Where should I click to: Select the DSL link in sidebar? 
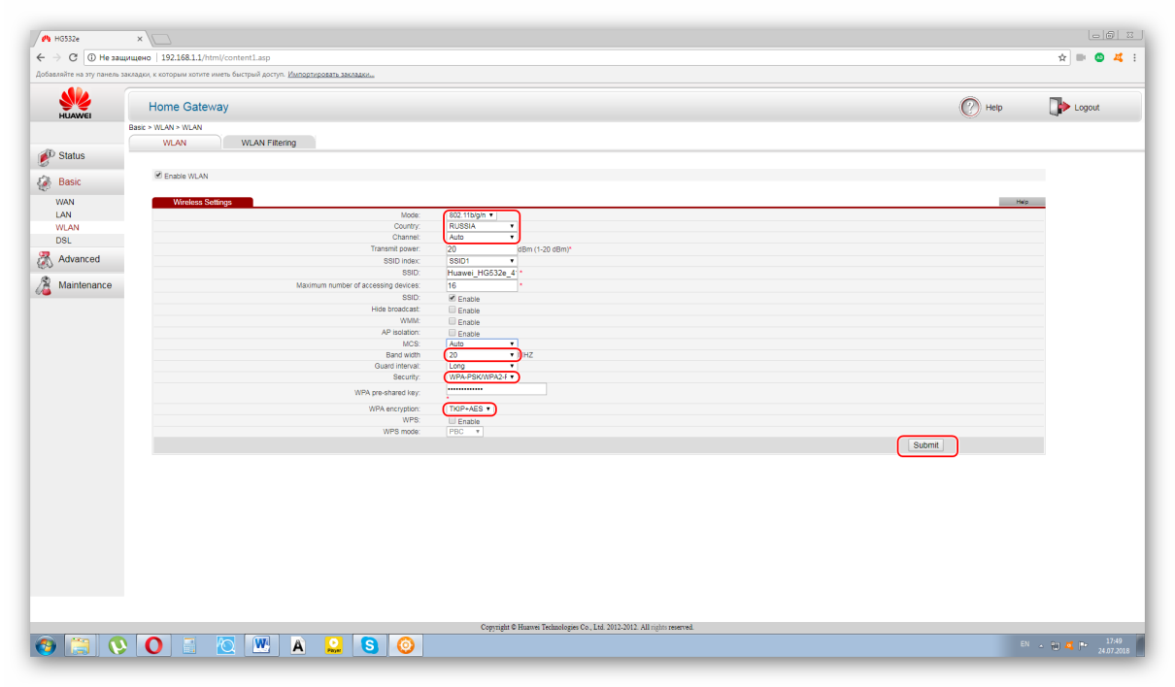point(63,240)
